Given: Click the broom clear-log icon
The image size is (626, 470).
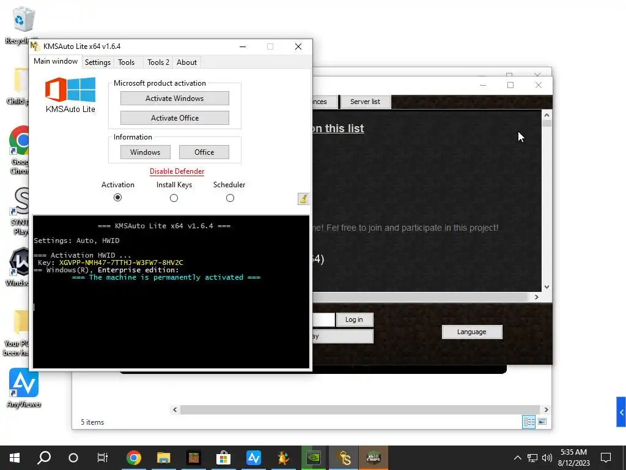Looking at the screenshot, I should [x=303, y=199].
